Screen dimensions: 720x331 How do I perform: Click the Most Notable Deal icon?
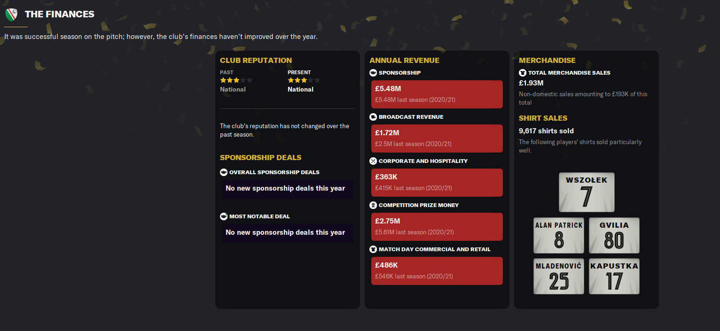(x=224, y=216)
